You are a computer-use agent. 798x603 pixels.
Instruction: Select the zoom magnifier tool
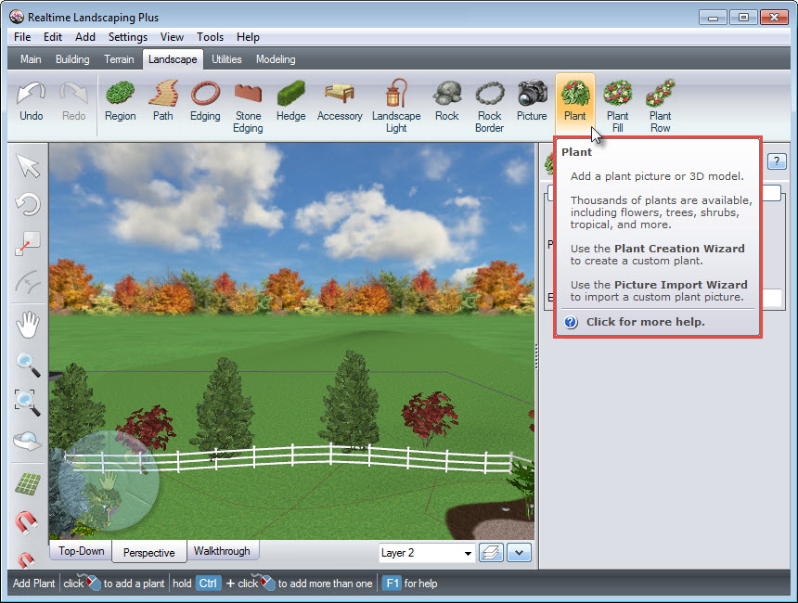pyautogui.click(x=28, y=365)
